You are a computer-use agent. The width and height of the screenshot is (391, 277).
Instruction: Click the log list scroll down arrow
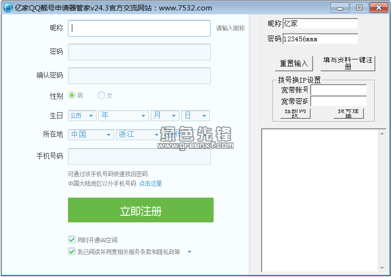click(382, 268)
